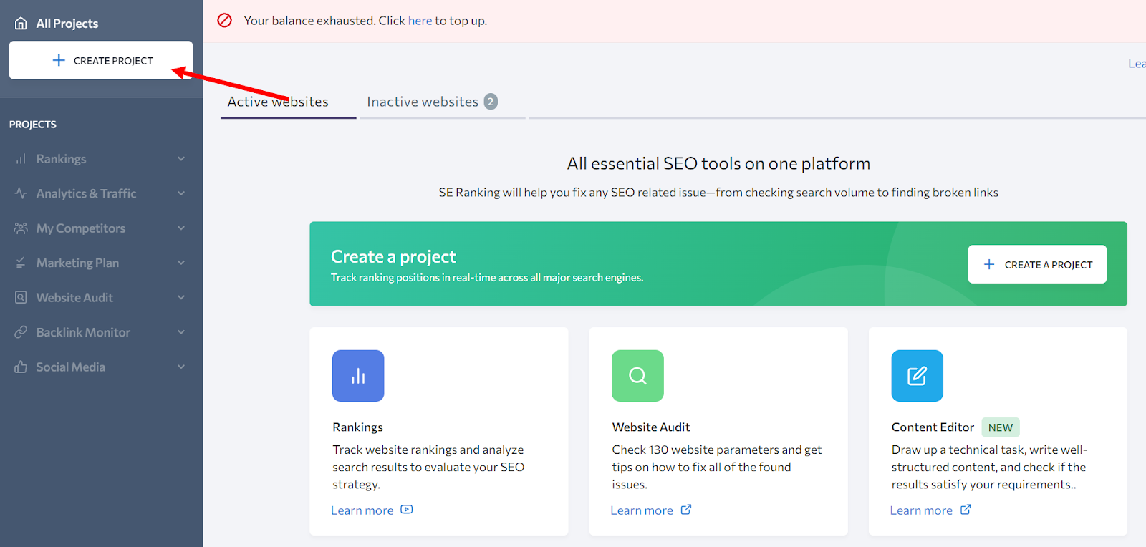Viewport: 1146px width, 547px height.
Task: Click the balance exhausted warning icon
Action: click(x=225, y=20)
